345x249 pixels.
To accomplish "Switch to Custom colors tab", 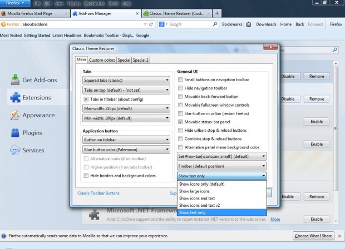I will [x=102, y=60].
